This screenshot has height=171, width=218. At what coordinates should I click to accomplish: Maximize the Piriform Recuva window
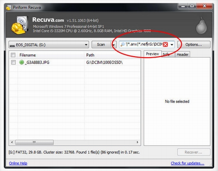pos(192,6)
